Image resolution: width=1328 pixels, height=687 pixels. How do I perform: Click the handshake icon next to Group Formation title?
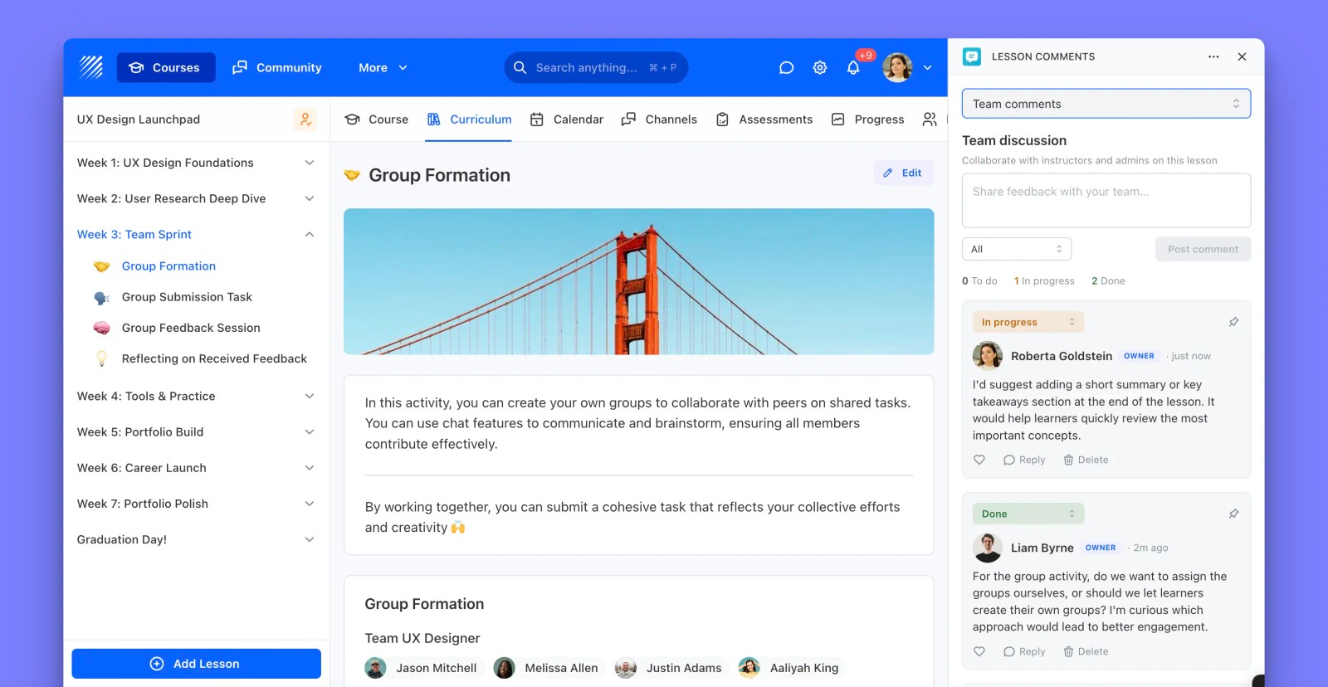pos(352,175)
